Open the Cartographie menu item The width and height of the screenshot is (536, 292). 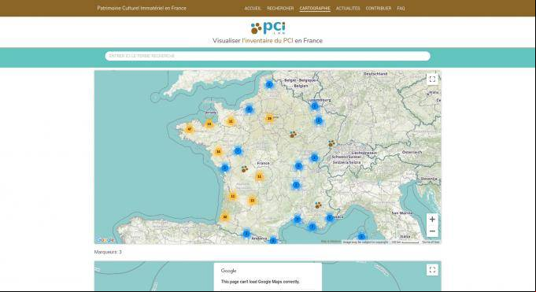(315, 8)
